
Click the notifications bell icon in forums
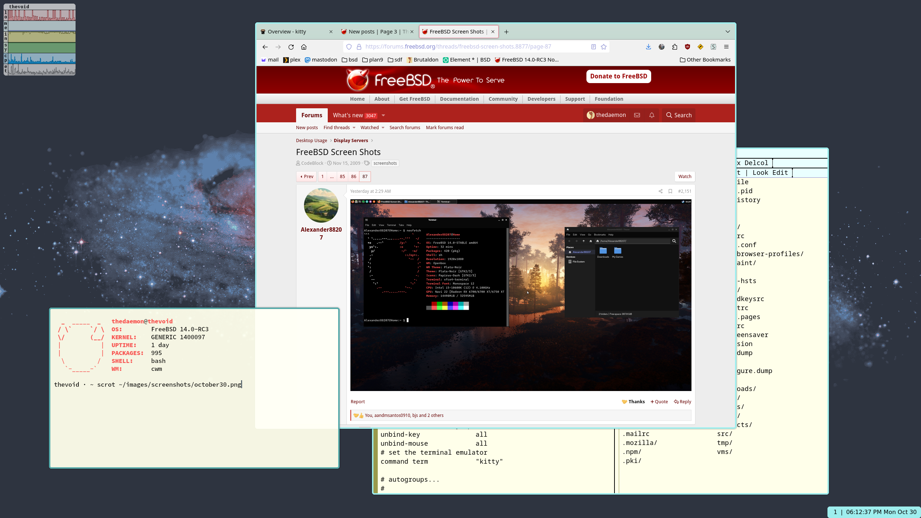[x=652, y=115]
